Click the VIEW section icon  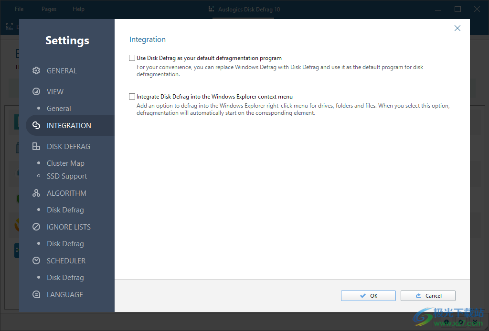[x=36, y=91]
